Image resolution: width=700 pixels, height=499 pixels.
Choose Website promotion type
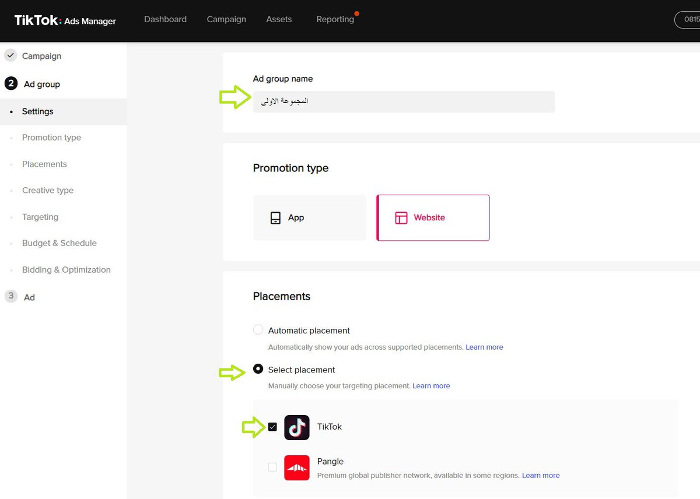click(x=433, y=217)
